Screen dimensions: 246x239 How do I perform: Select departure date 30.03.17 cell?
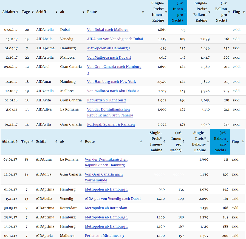[x=10, y=208]
